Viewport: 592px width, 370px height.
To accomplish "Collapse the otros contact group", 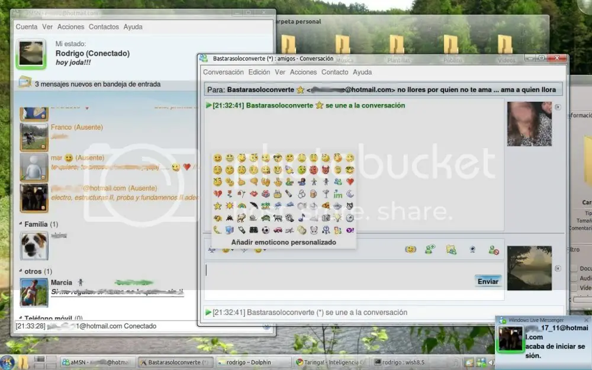I will tap(21, 271).
